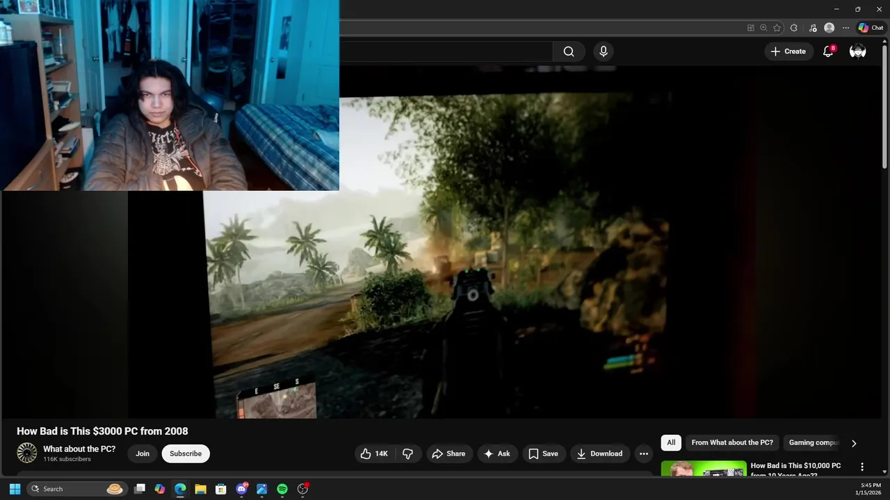Start voice search with microphone icon
This screenshot has height=500, width=890.
tap(604, 51)
